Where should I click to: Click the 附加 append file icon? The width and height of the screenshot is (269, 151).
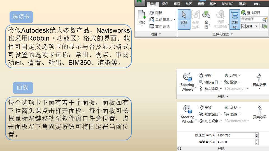point(142,14)
